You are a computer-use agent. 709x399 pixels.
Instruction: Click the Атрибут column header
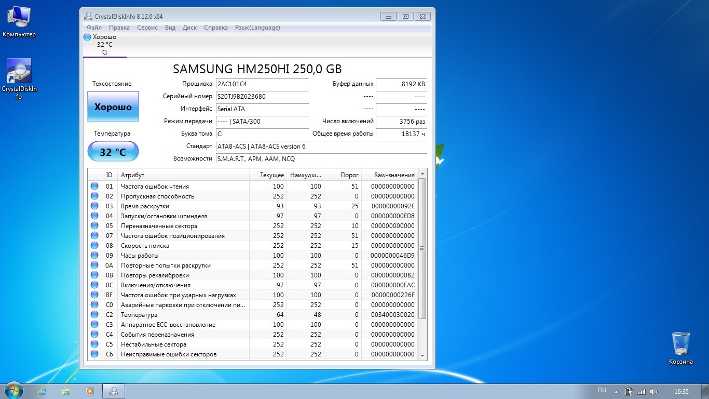(x=183, y=175)
